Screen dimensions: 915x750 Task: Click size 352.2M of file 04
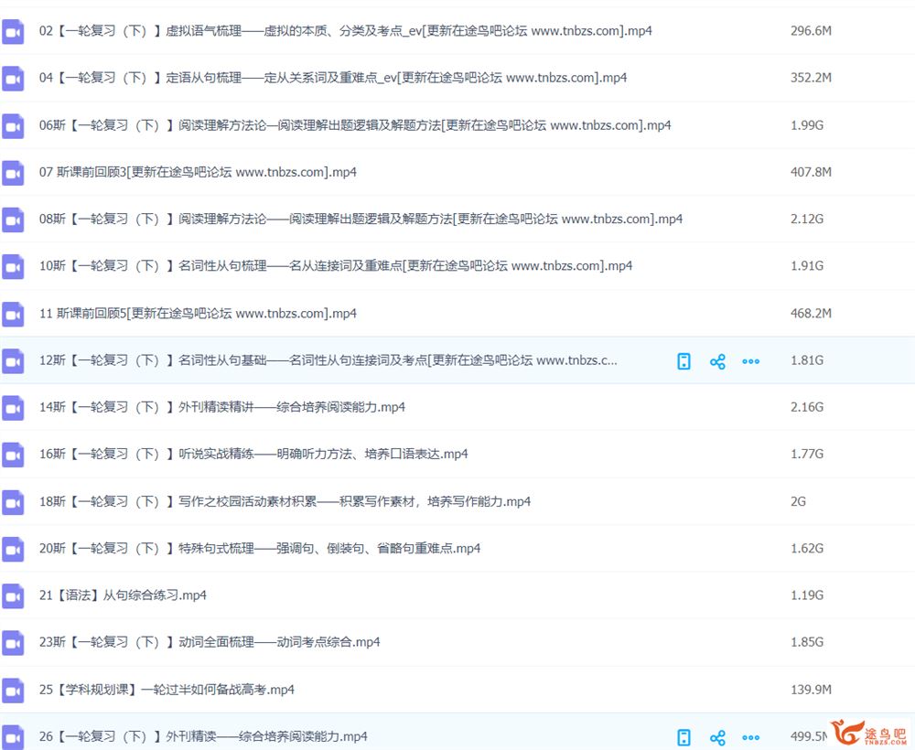coord(811,78)
